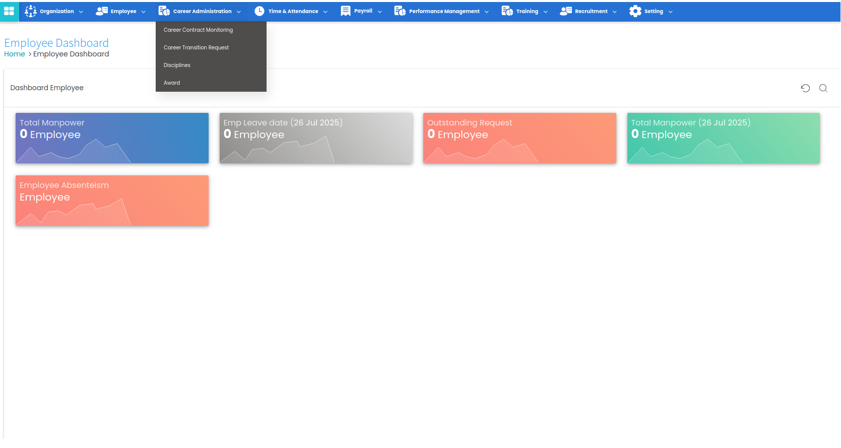Screen dimensions: 841x448
Task: Select Award from the dropdown menu
Action: tap(172, 83)
